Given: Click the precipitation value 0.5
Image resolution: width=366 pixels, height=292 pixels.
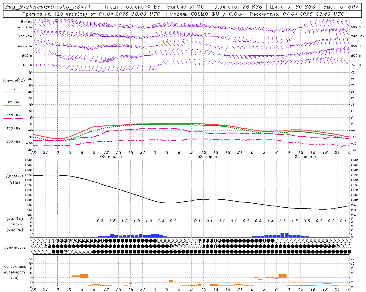Looking at the screenshot, I should click(x=307, y=221).
